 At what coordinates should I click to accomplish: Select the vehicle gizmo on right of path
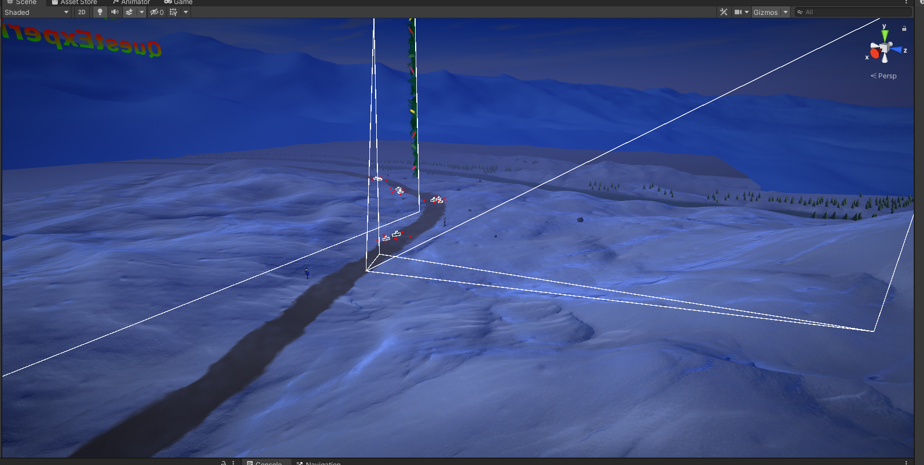coord(437,200)
